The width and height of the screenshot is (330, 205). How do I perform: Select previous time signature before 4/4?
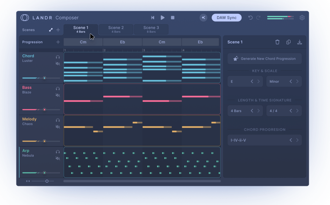291,111
